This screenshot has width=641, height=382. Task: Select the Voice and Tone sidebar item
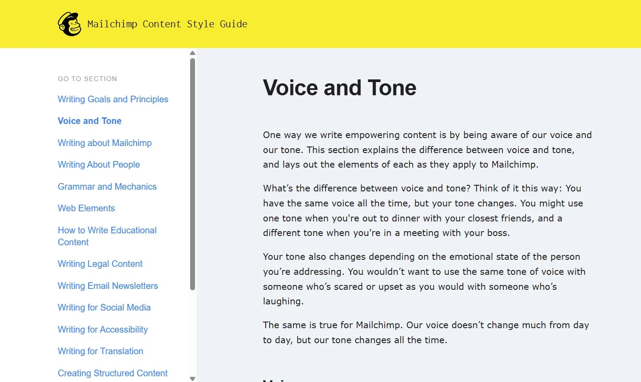point(90,121)
